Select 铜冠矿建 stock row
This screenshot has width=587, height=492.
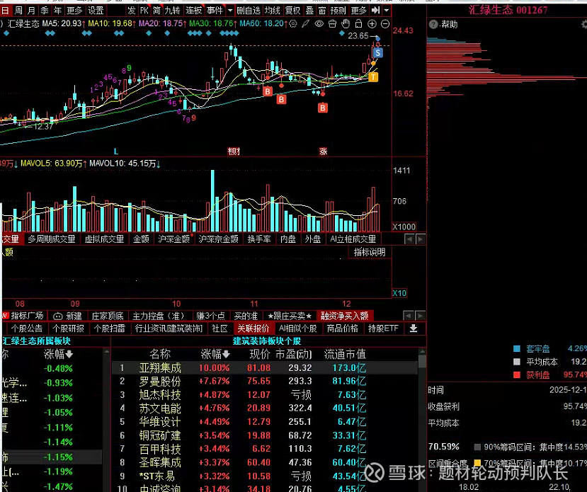tap(265, 435)
